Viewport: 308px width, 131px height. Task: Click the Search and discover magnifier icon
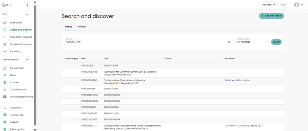(5, 30)
